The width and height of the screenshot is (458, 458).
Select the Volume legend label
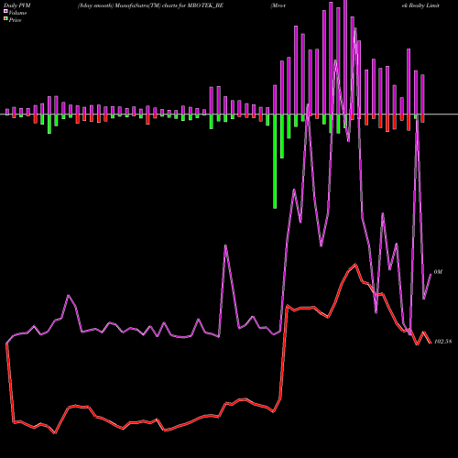17,13
